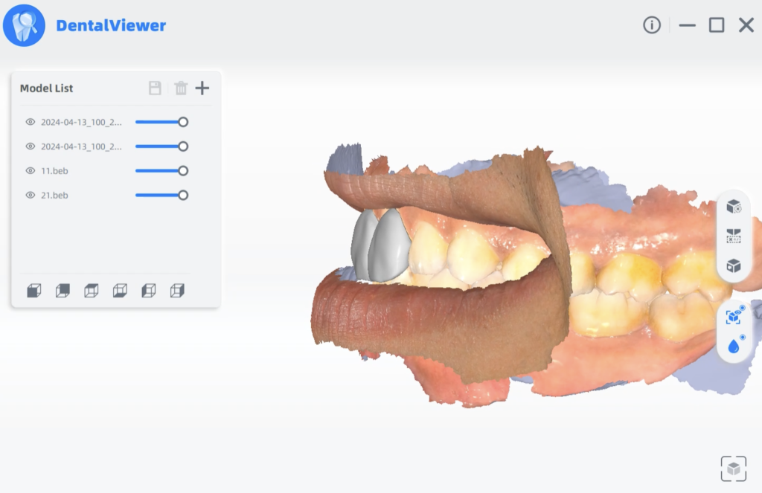Click the opacity slider for 11.beb
Viewport: 762px width, 493px height.
pyautogui.click(x=161, y=170)
